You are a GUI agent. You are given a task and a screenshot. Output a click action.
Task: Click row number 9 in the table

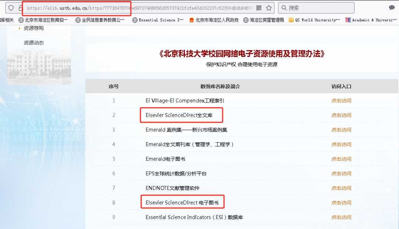pos(114,217)
